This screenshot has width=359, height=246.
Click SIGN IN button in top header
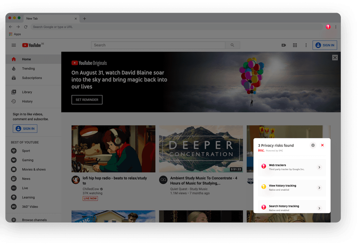pyautogui.click(x=325, y=45)
